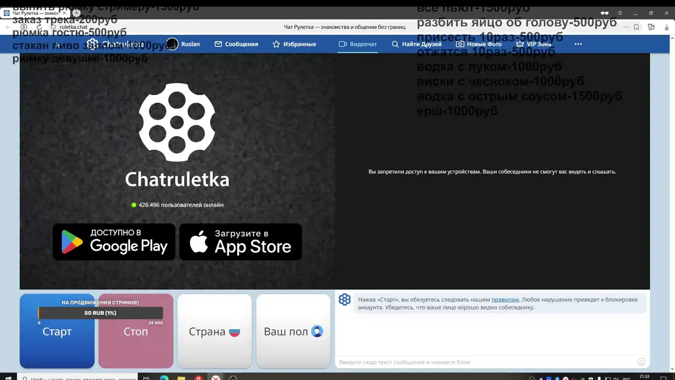Select the Чат Рулетка browser tab

tap(34, 13)
